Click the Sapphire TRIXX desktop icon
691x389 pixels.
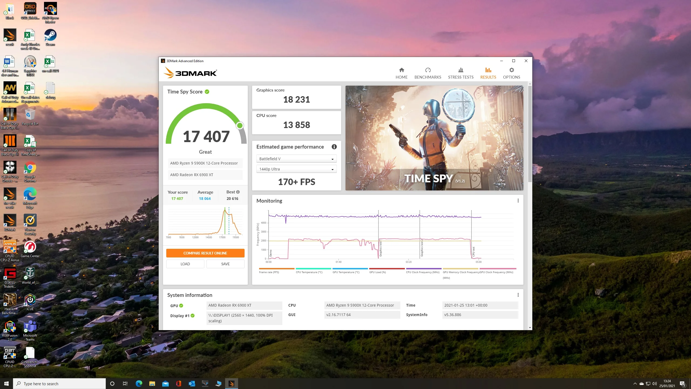coord(30,66)
